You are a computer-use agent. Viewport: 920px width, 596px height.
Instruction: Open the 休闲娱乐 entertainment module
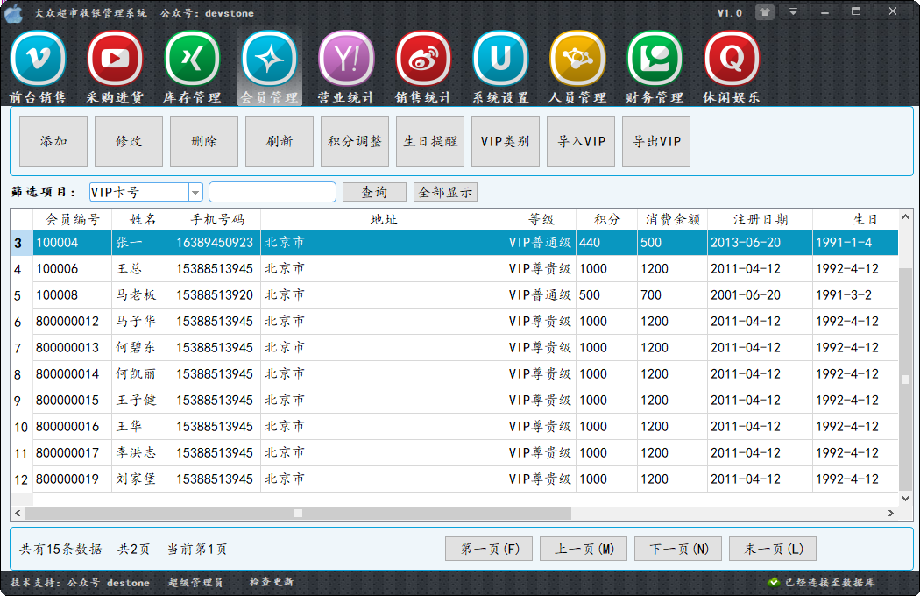click(732, 67)
